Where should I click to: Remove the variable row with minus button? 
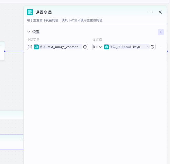[161, 47]
